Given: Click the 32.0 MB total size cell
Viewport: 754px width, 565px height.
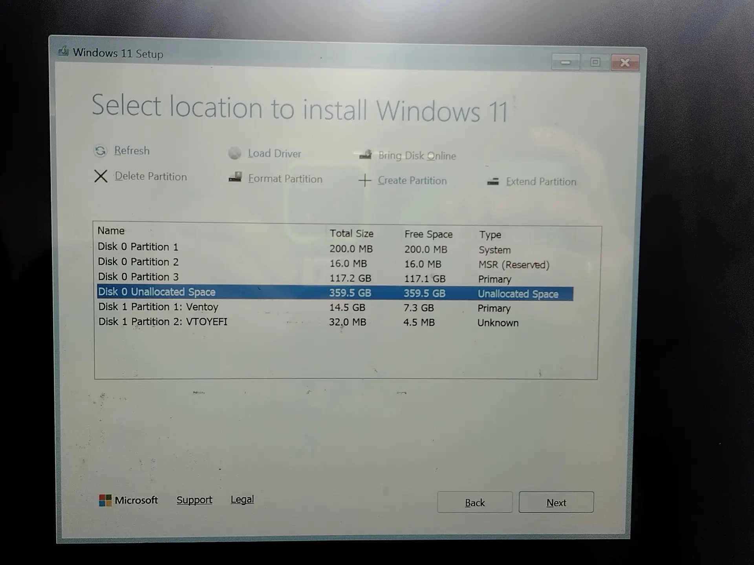Looking at the screenshot, I should click(348, 322).
